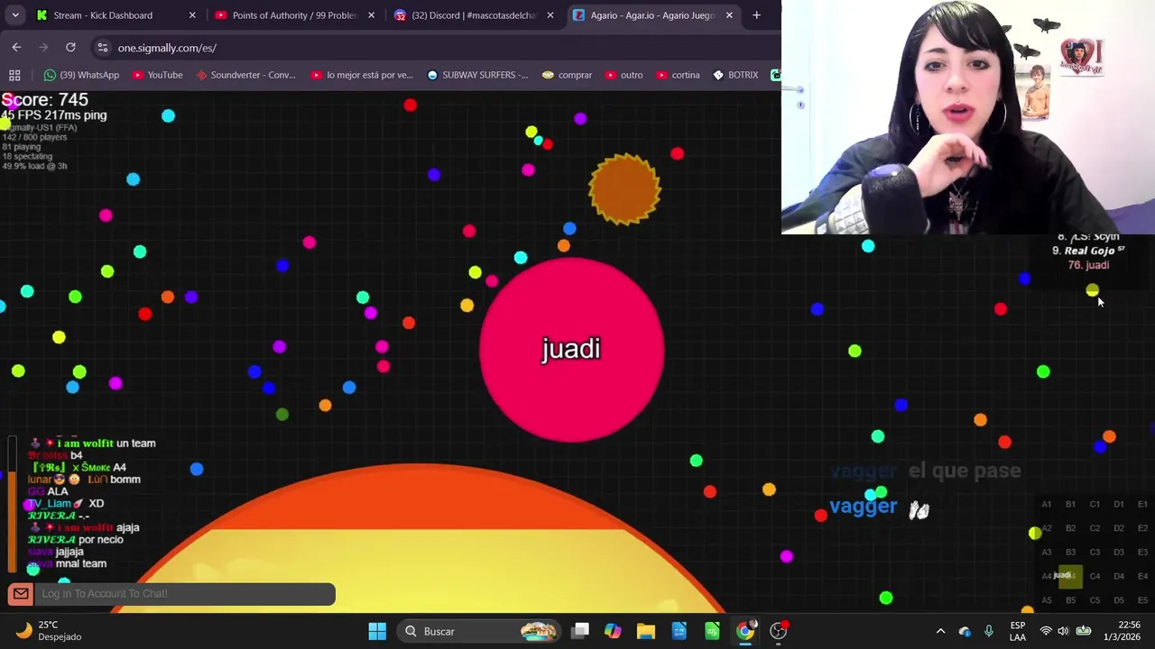Click the 'Real Gojo' leaderboard entry

coord(1089,251)
